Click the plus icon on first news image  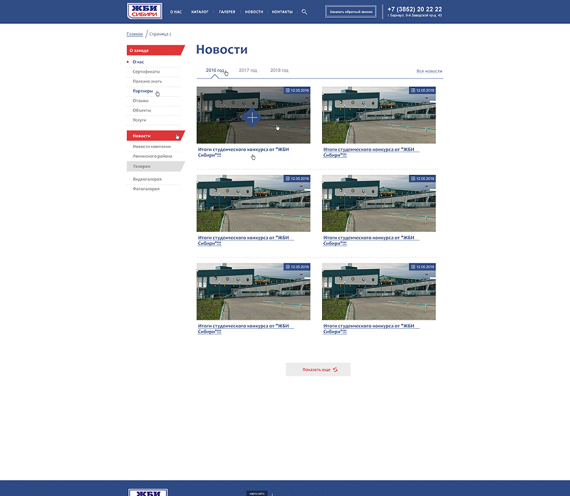coord(252,117)
